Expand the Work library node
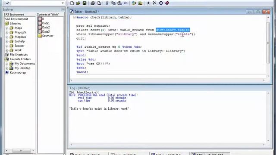The width and height of the screenshot is (276, 155). click(x=7, y=50)
